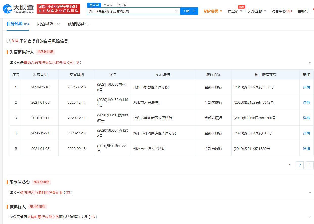314x224 pixels.
Task: Click the next page arrow button
Action: coord(310,165)
